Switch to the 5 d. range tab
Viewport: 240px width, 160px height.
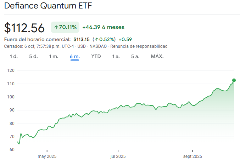tap(33, 56)
